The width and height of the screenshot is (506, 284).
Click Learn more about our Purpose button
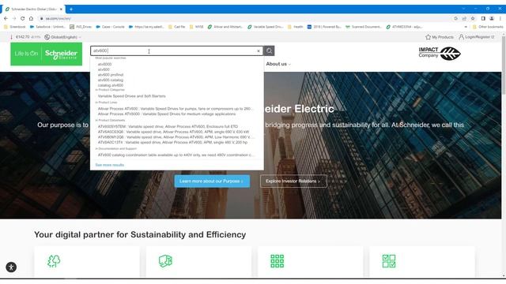212,181
